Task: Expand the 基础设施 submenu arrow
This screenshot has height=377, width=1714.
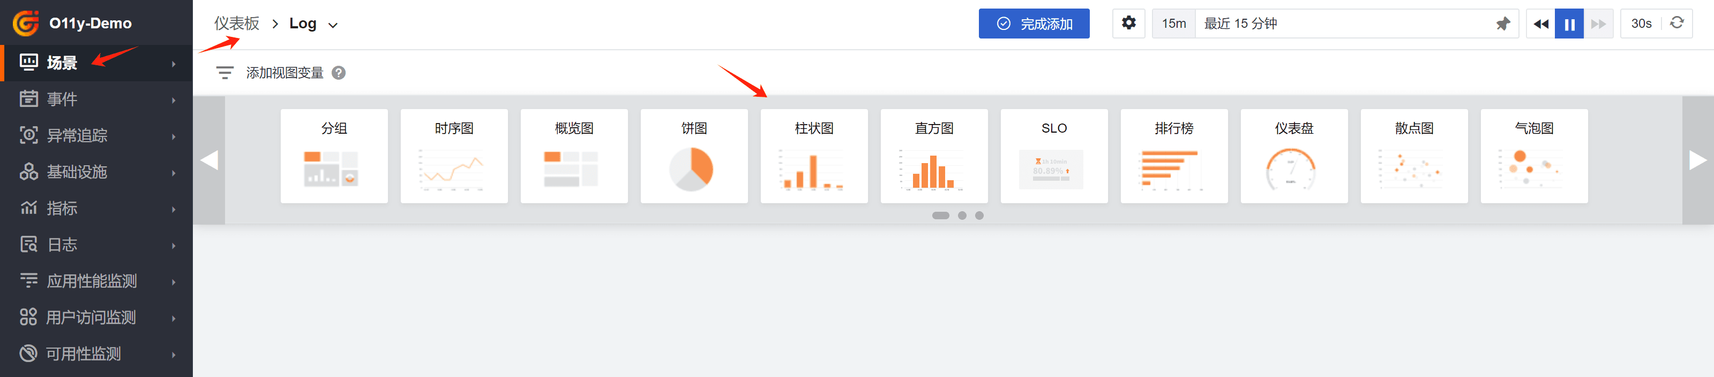Action: pyautogui.click(x=174, y=173)
